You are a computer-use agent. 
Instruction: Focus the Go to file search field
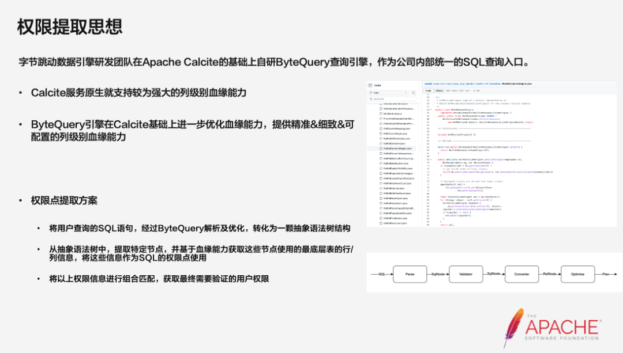392,99
